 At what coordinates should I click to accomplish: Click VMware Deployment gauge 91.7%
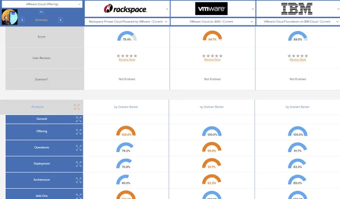[211, 163]
